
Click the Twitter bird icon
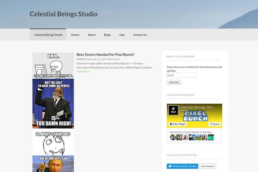coord(170,166)
